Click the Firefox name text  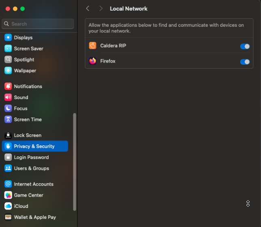[108, 61]
